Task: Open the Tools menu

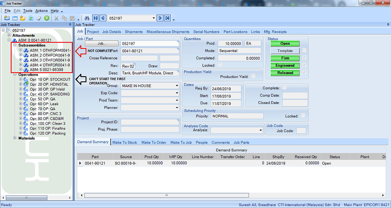Action: pyautogui.click(x=27, y=11)
